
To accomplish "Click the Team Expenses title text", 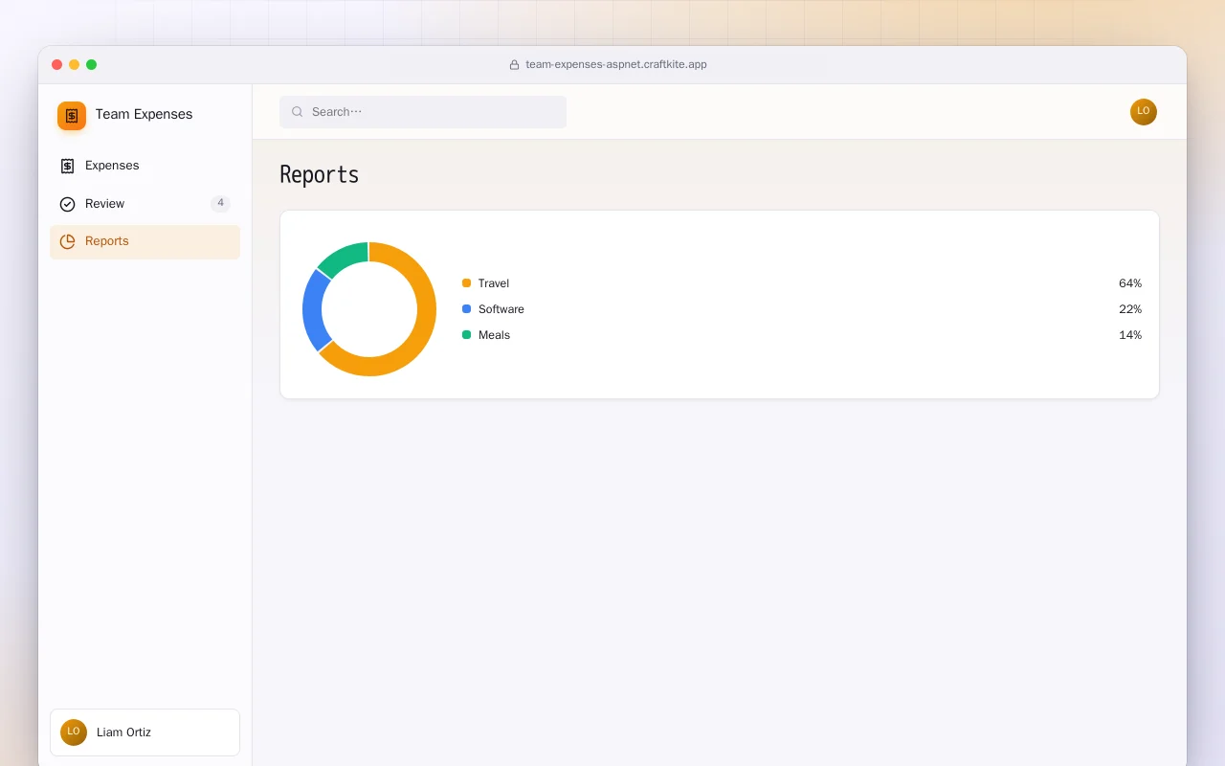I will tap(144, 114).
